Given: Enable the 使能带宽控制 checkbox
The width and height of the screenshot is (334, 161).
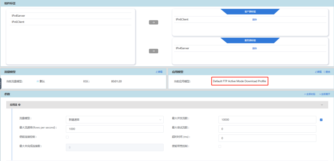Looking at the screenshot, I should point(220,146).
